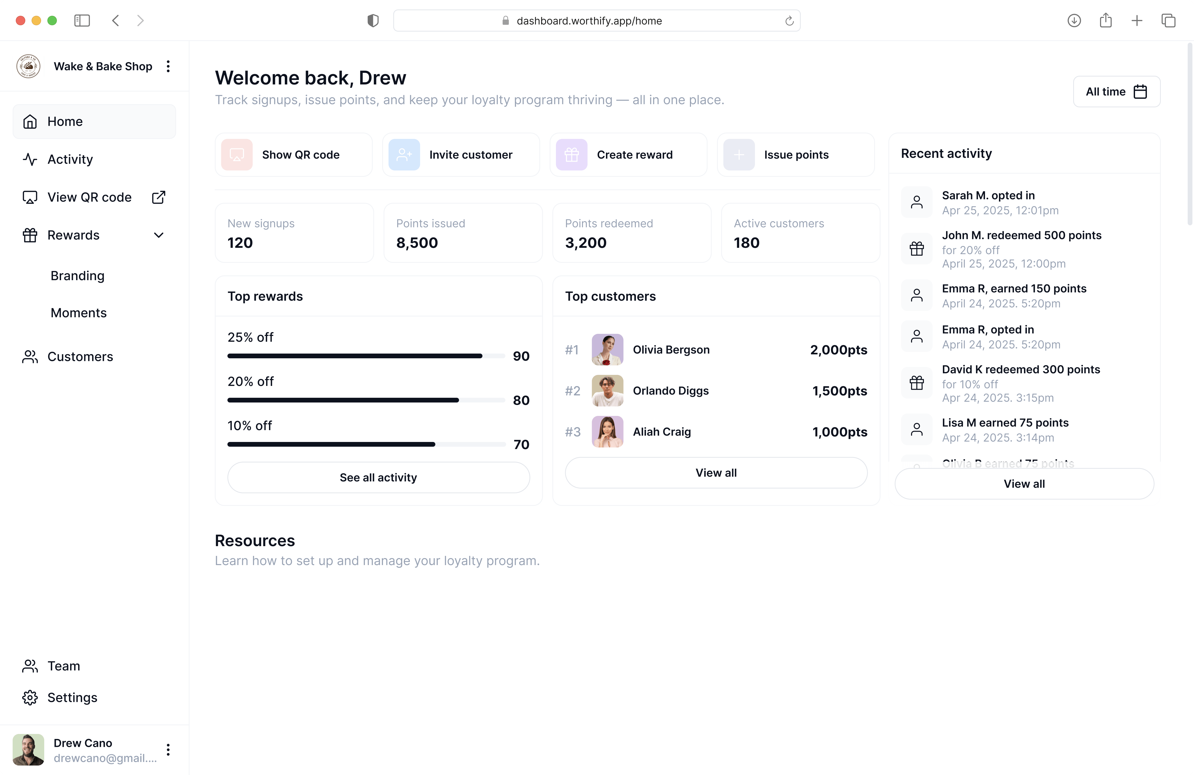Click the Active customers 180 stat card
1194x775 pixels.
801,233
